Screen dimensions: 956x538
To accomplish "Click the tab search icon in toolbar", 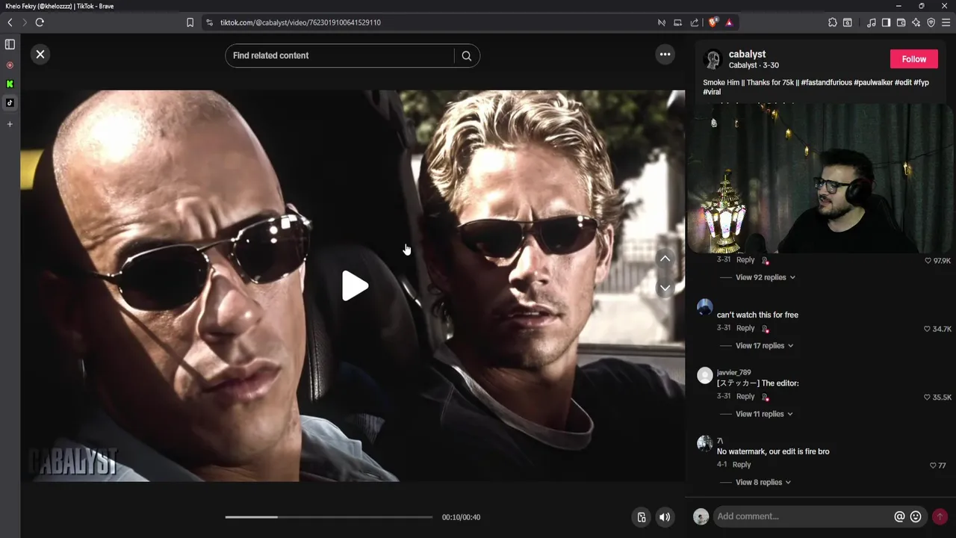I will click(847, 22).
